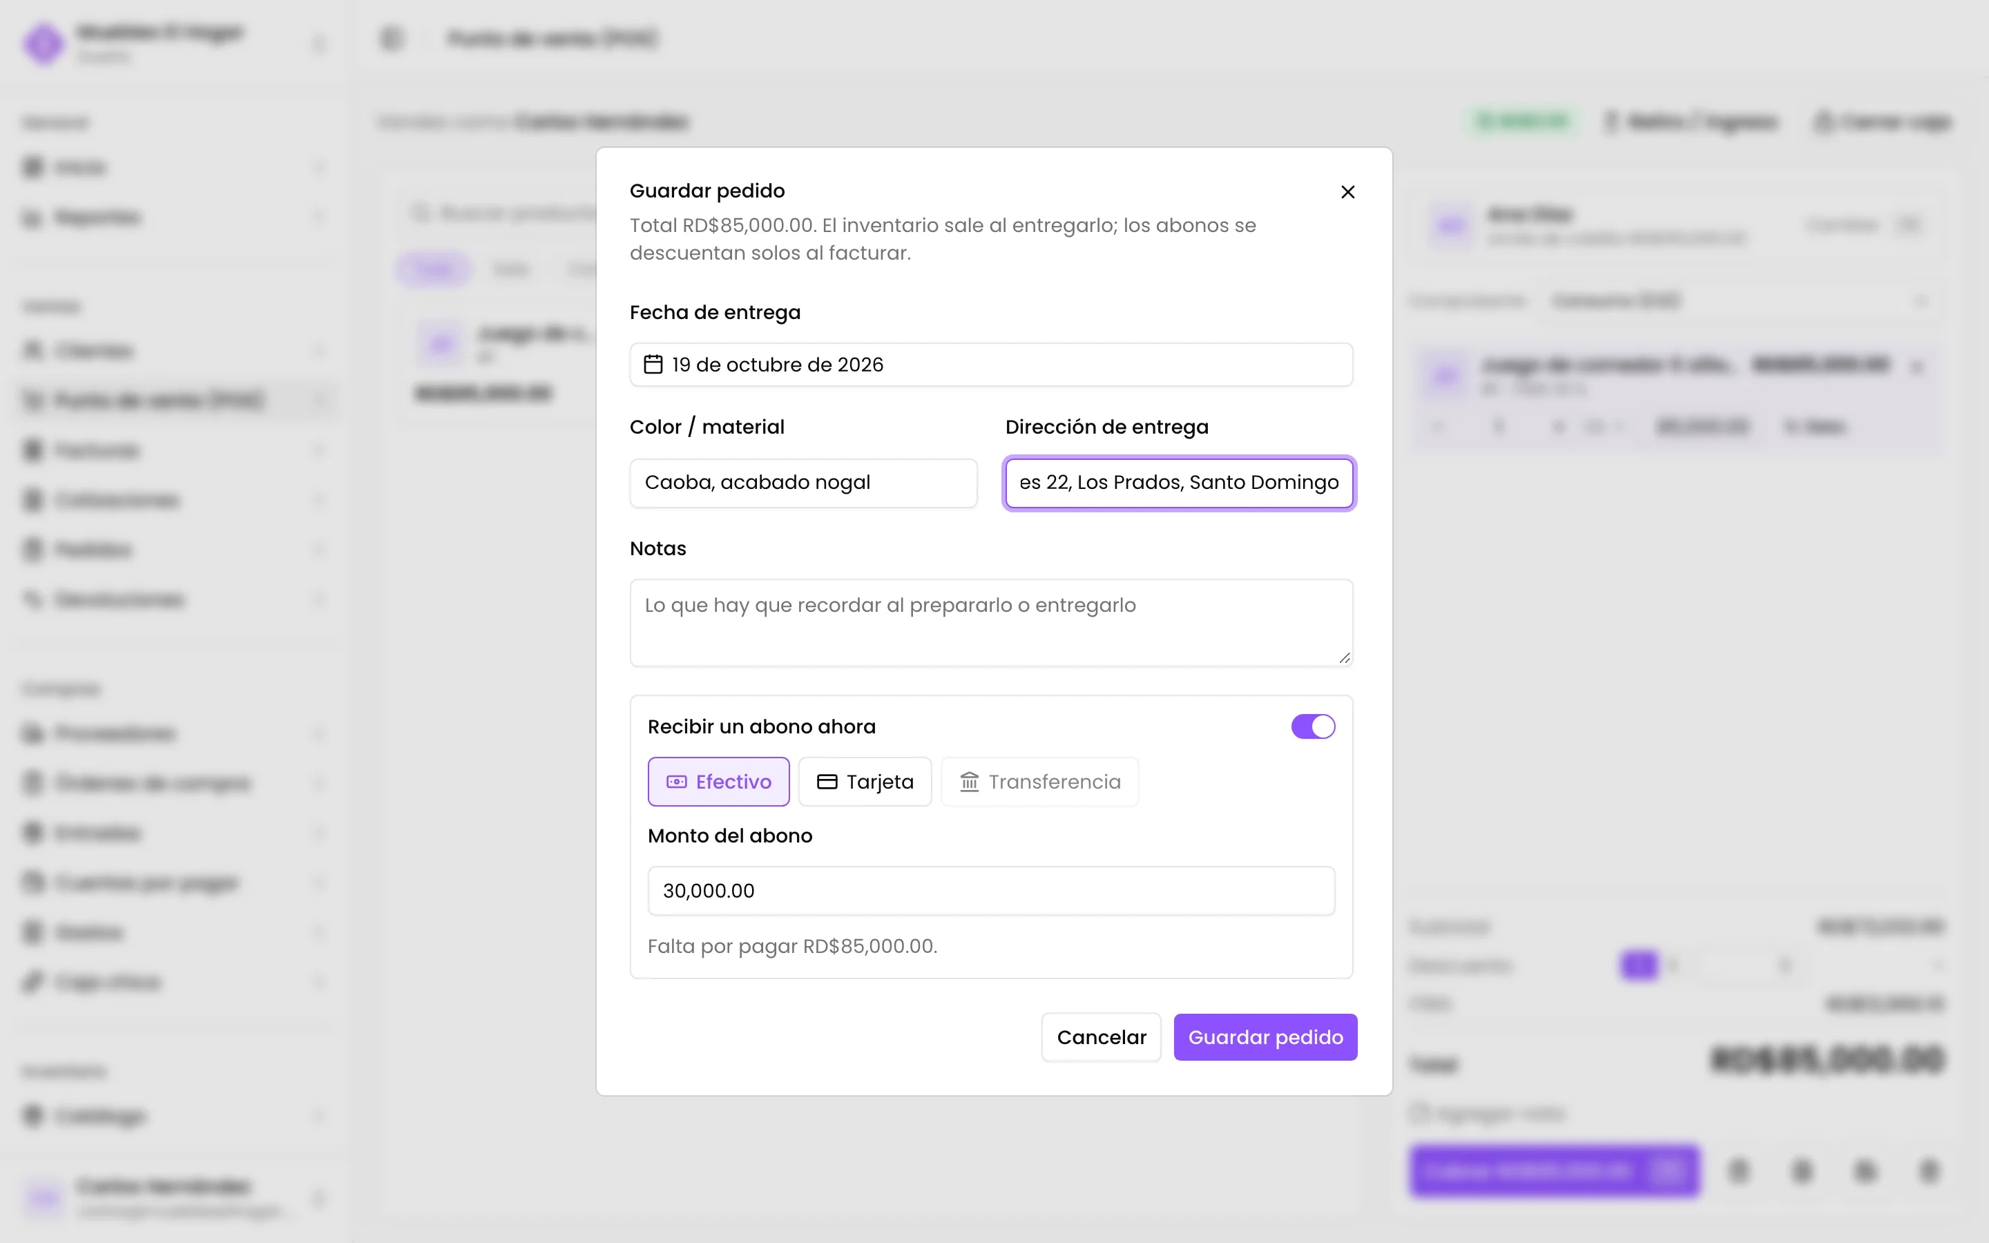Viewport: 1989px width, 1243px height.
Task: Open the Fecha de entrega date picker
Action: coord(991,364)
